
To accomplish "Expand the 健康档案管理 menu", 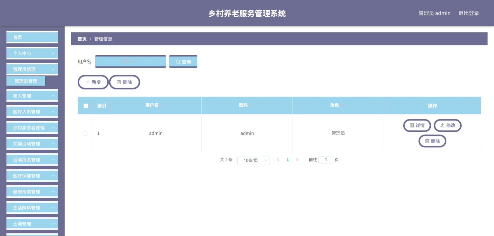I will pyautogui.click(x=32, y=192).
